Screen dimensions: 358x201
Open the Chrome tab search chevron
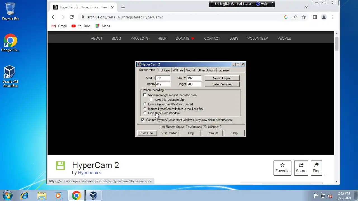click(306, 7)
